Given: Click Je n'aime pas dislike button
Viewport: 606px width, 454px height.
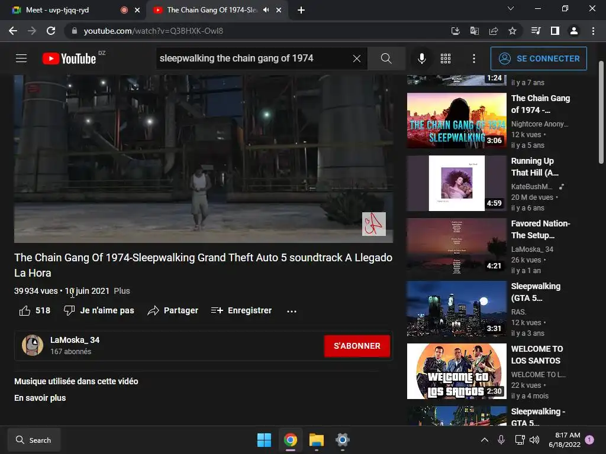Looking at the screenshot, I should [x=99, y=310].
